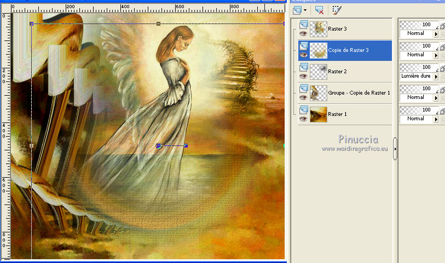Open blend mode arrow for Raster 1
This screenshot has width=445, height=263.
click(x=436, y=119)
